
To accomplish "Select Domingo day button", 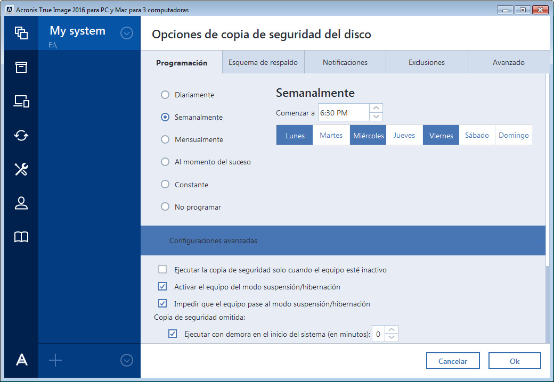I will [514, 135].
